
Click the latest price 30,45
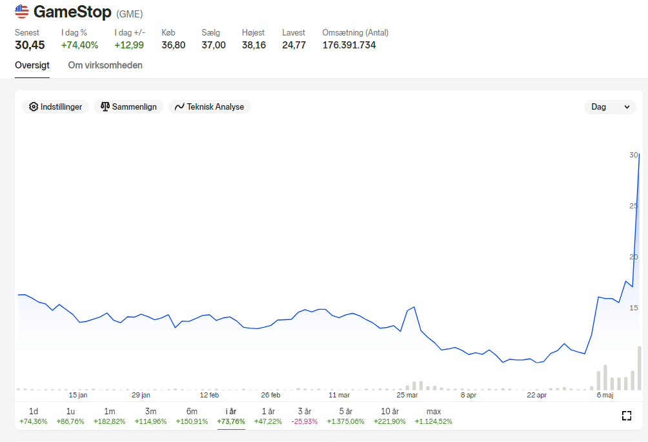30,45
